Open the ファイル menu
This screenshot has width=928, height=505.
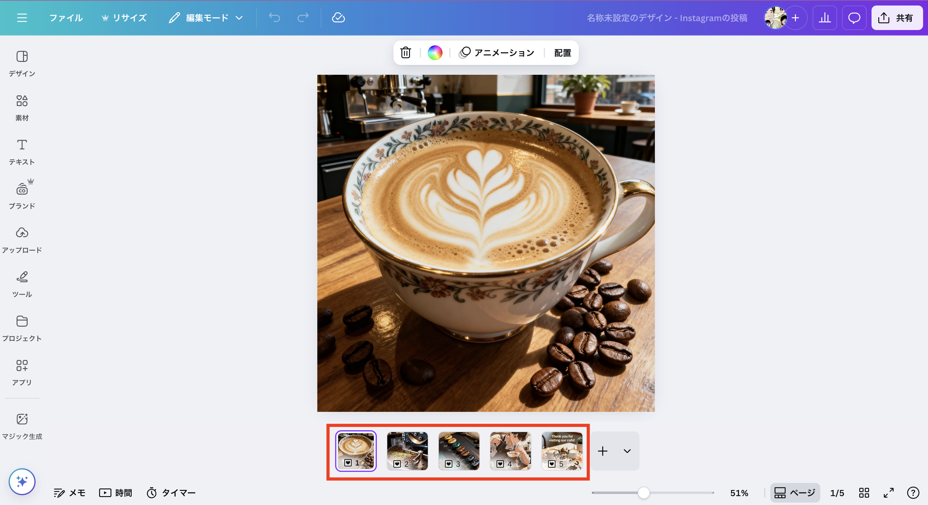pos(66,18)
